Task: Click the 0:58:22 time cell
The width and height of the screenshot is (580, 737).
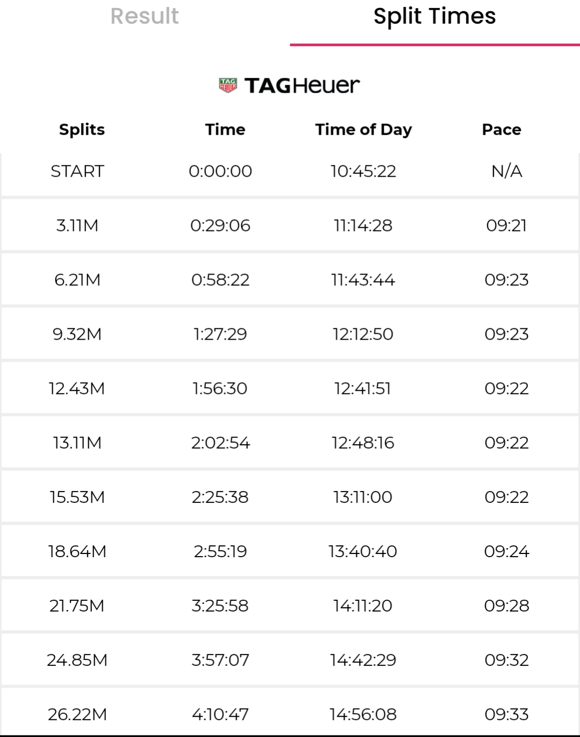Action: pos(220,279)
